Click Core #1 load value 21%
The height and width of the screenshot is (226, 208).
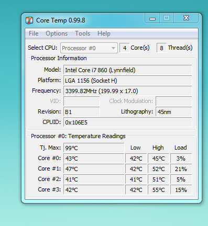(x=181, y=169)
